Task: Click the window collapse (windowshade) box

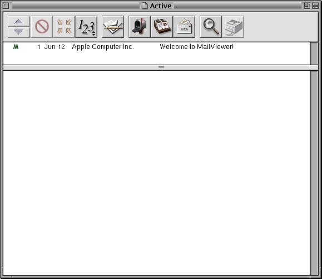Action: 316,6
